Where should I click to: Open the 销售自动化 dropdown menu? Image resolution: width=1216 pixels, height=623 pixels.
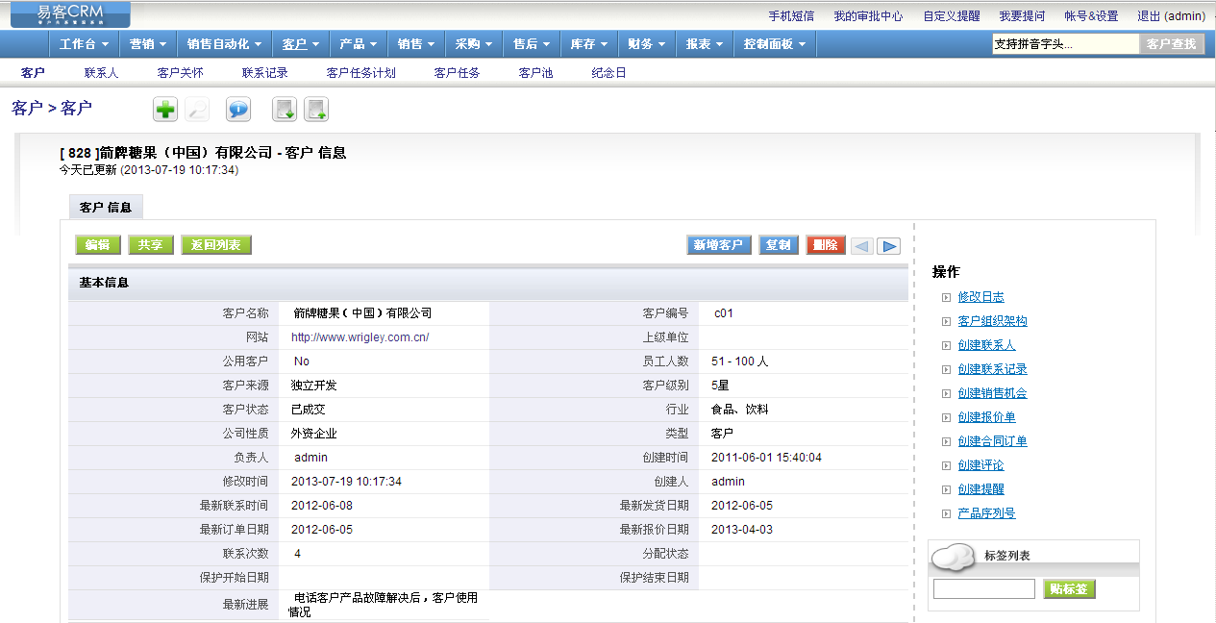point(224,44)
